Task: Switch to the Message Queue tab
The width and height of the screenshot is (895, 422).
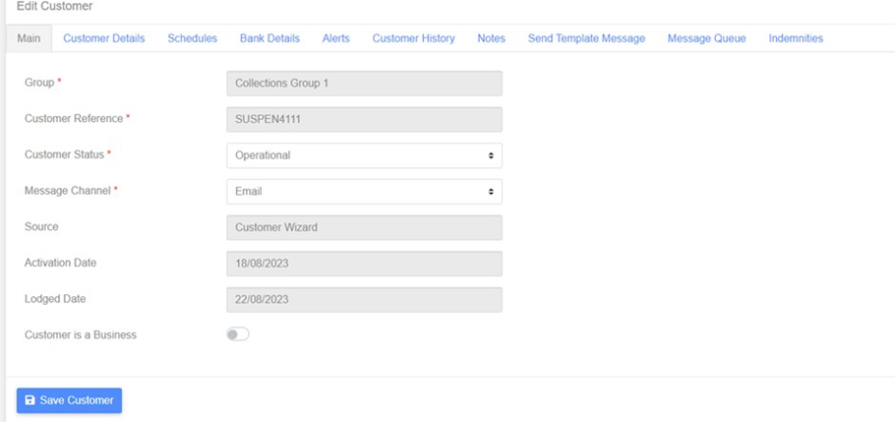Action: click(x=706, y=38)
